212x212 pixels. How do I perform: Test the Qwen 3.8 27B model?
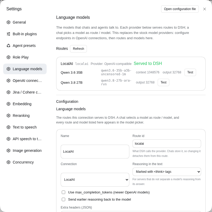click(163, 82)
